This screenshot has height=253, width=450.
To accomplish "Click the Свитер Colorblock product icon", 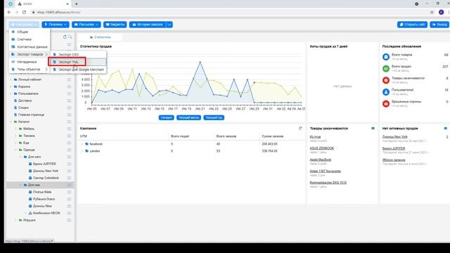I will tap(30, 178).
